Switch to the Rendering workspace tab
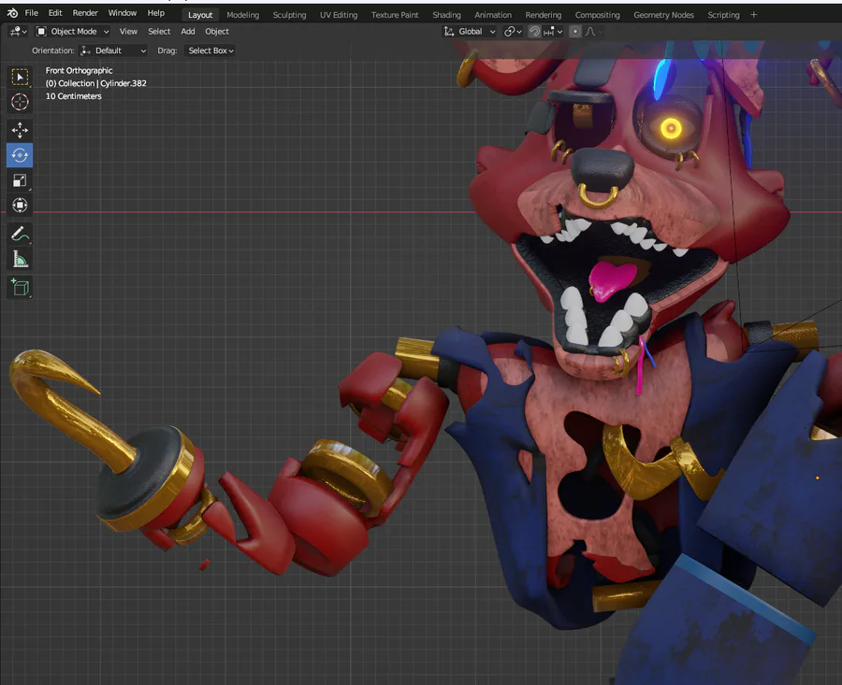The height and width of the screenshot is (685, 842). click(x=544, y=15)
